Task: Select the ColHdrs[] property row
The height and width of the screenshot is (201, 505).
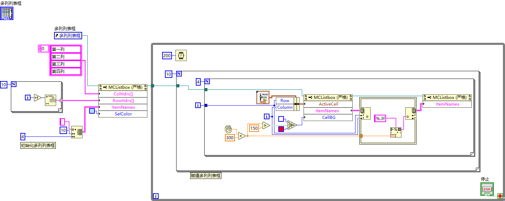Action: pos(123,94)
